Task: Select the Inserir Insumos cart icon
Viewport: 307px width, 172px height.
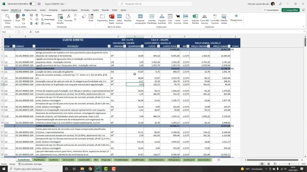Action: click(177, 19)
